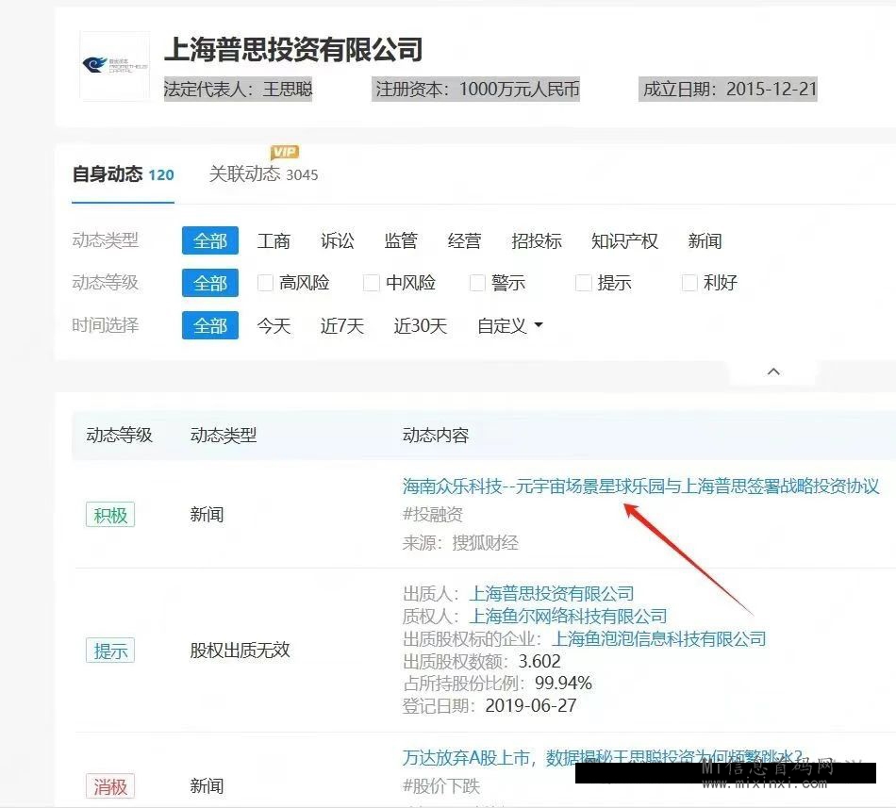Filter by 知识产权 type
Image resolution: width=896 pixels, height=808 pixels.
tap(623, 241)
